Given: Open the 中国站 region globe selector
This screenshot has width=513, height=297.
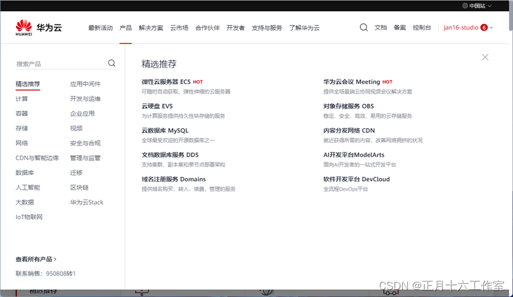Looking at the screenshot, I should pos(476,5).
